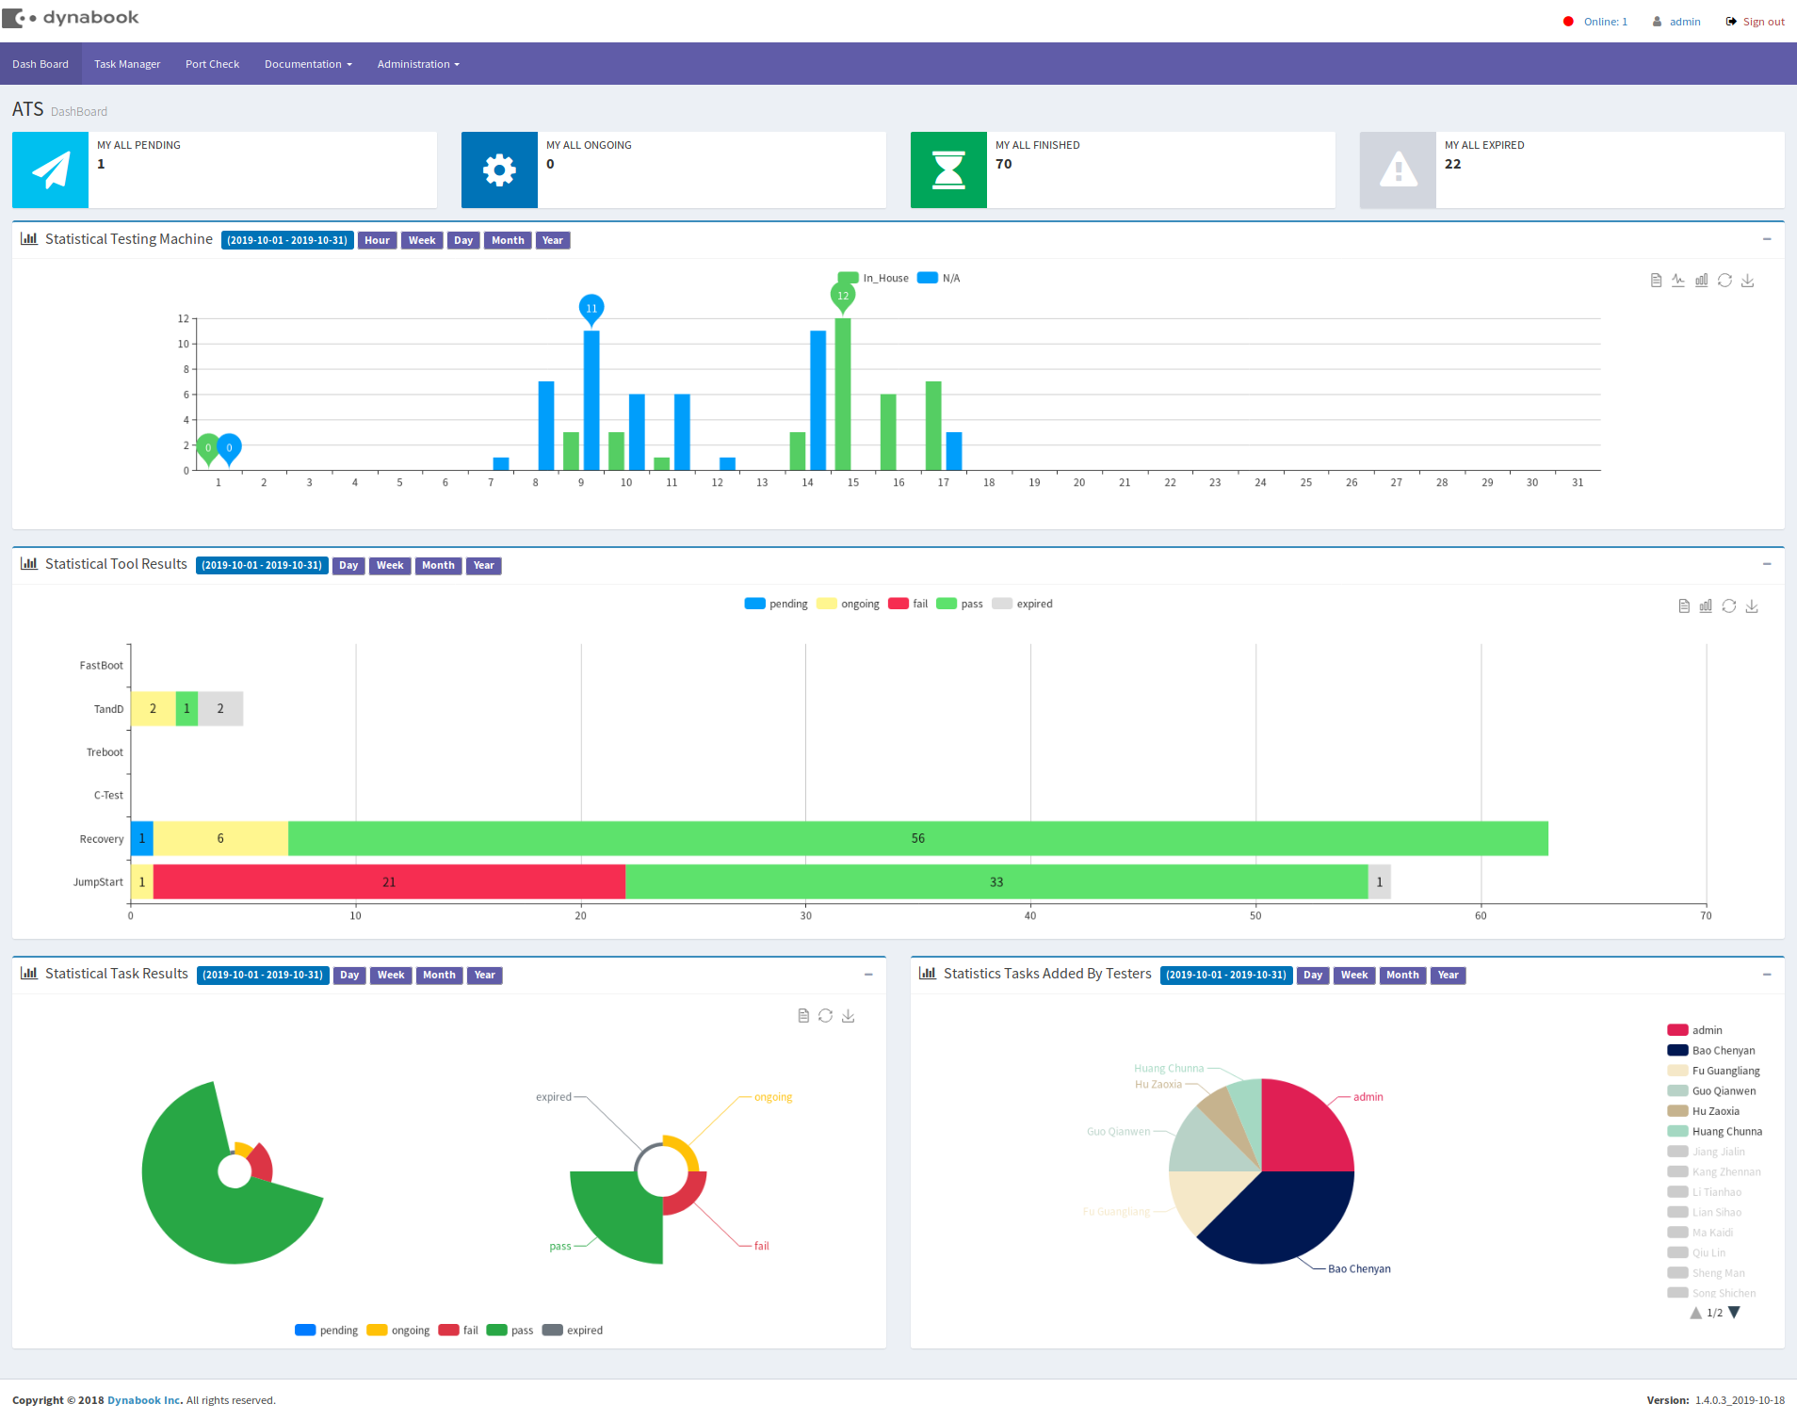Open date range picker for Tasks By Testers
The image size is (1797, 1420).
1226,976
